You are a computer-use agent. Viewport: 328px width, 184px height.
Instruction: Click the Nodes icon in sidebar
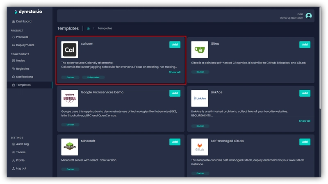click(x=14, y=60)
